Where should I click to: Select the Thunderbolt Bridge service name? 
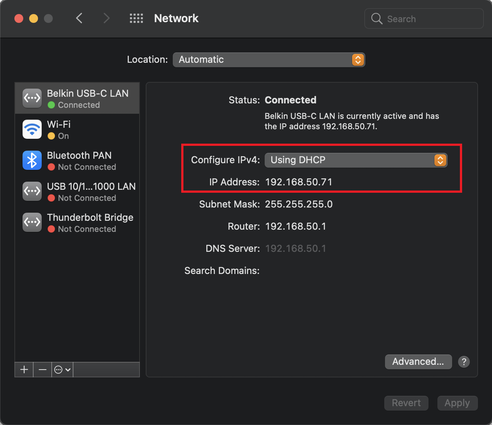point(90,217)
